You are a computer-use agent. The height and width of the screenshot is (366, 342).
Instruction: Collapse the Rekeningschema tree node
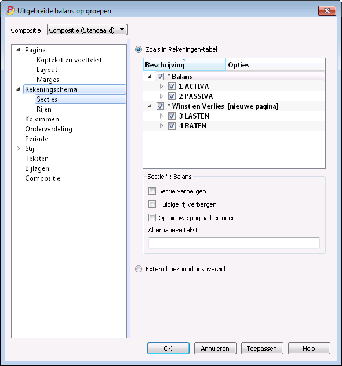(18, 89)
